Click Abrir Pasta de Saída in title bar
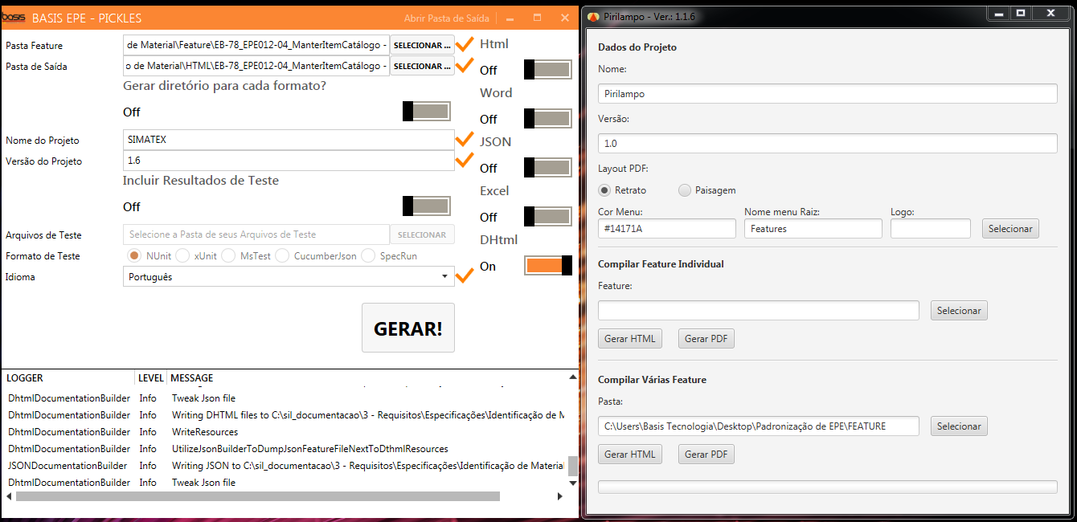The width and height of the screenshot is (1077, 522). tap(446, 18)
